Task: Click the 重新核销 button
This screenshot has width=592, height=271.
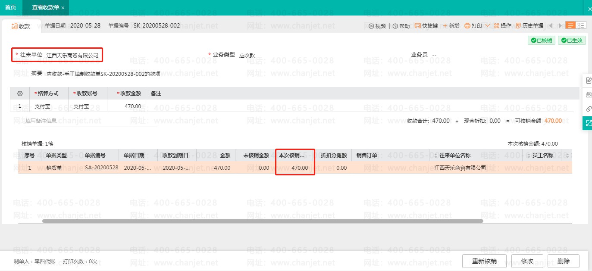Action: pyautogui.click(x=484, y=261)
